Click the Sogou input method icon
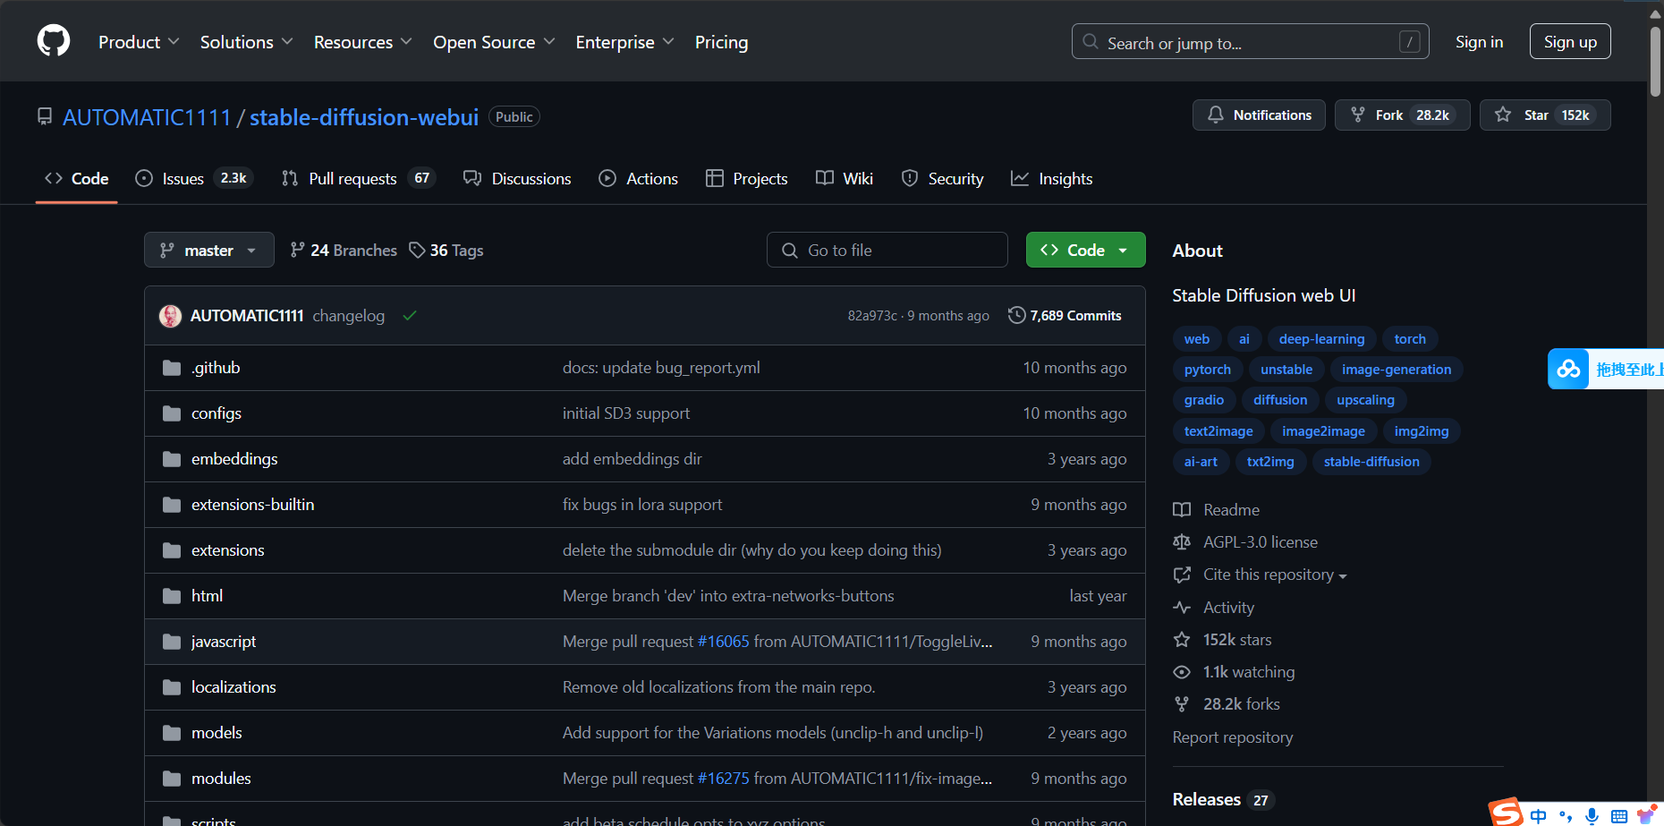 pos(1506,812)
